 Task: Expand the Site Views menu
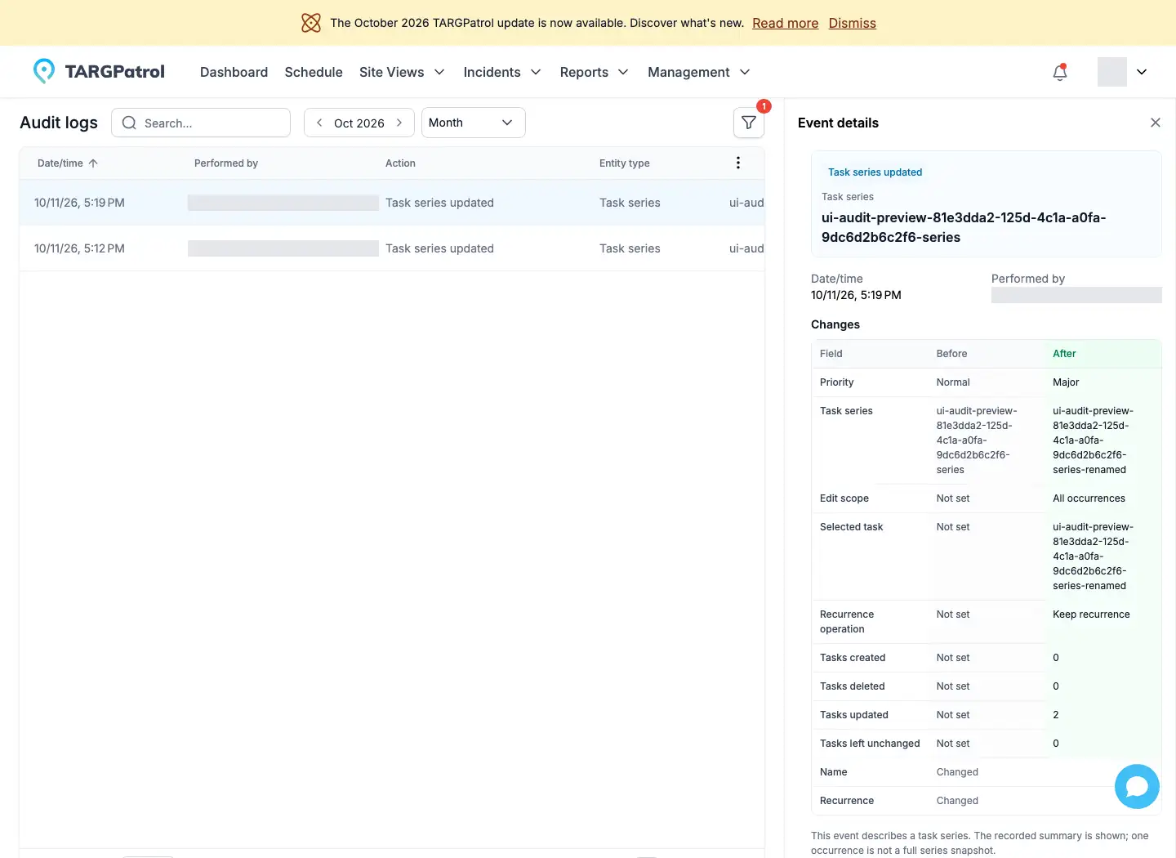402,72
